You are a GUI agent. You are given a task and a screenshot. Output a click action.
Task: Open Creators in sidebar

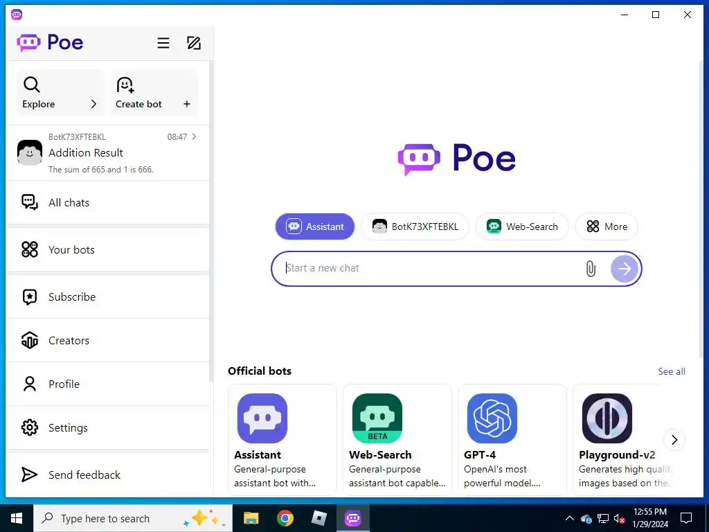[107, 340]
